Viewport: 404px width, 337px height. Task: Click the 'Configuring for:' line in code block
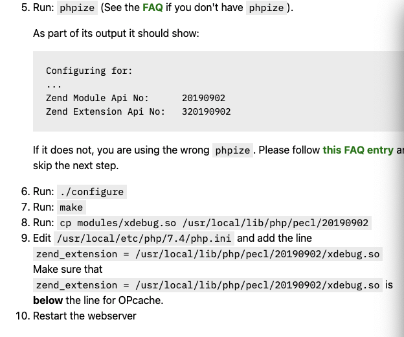[x=89, y=71]
